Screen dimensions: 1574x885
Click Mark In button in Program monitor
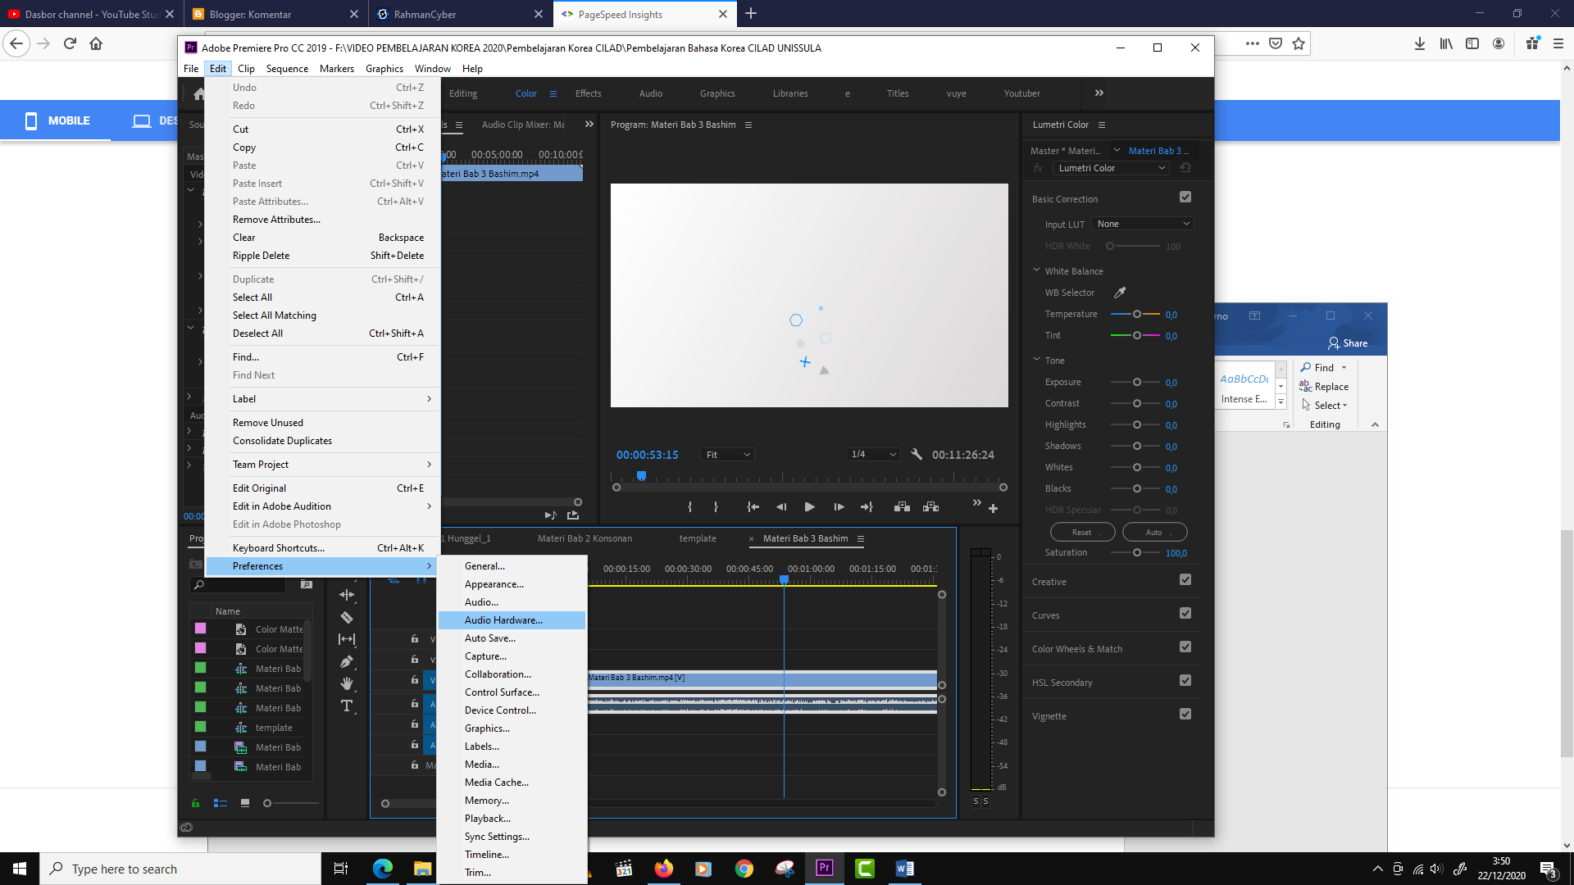[x=689, y=507]
